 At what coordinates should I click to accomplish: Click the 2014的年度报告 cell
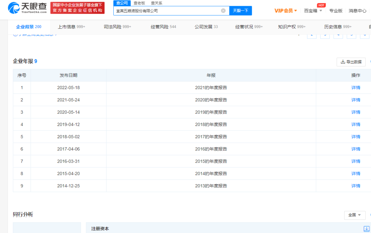click(211, 174)
